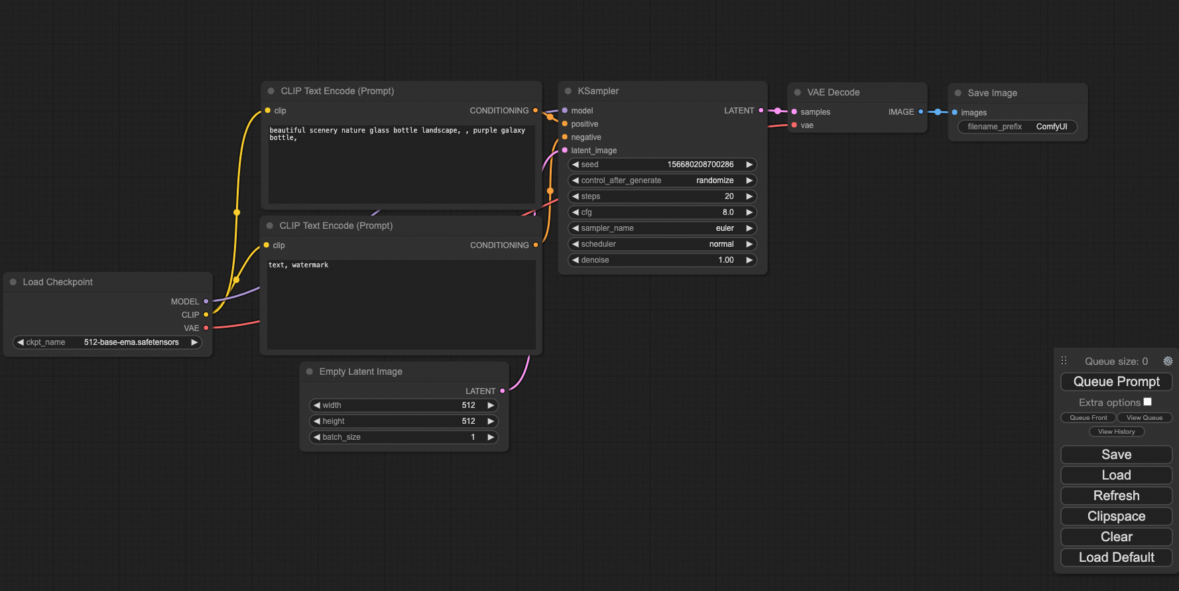
Task: Click the KSampler negative input socket
Action: click(565, 137)
